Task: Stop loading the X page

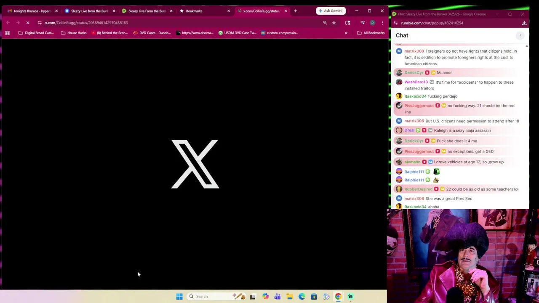Action: [28, 23]
